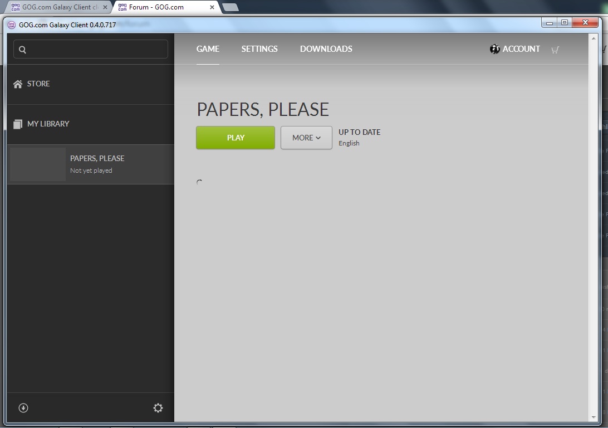Minimize the Galaxy Client window
Image resolution: width=608 pixels, height=428 pixels.
point(549,23)
